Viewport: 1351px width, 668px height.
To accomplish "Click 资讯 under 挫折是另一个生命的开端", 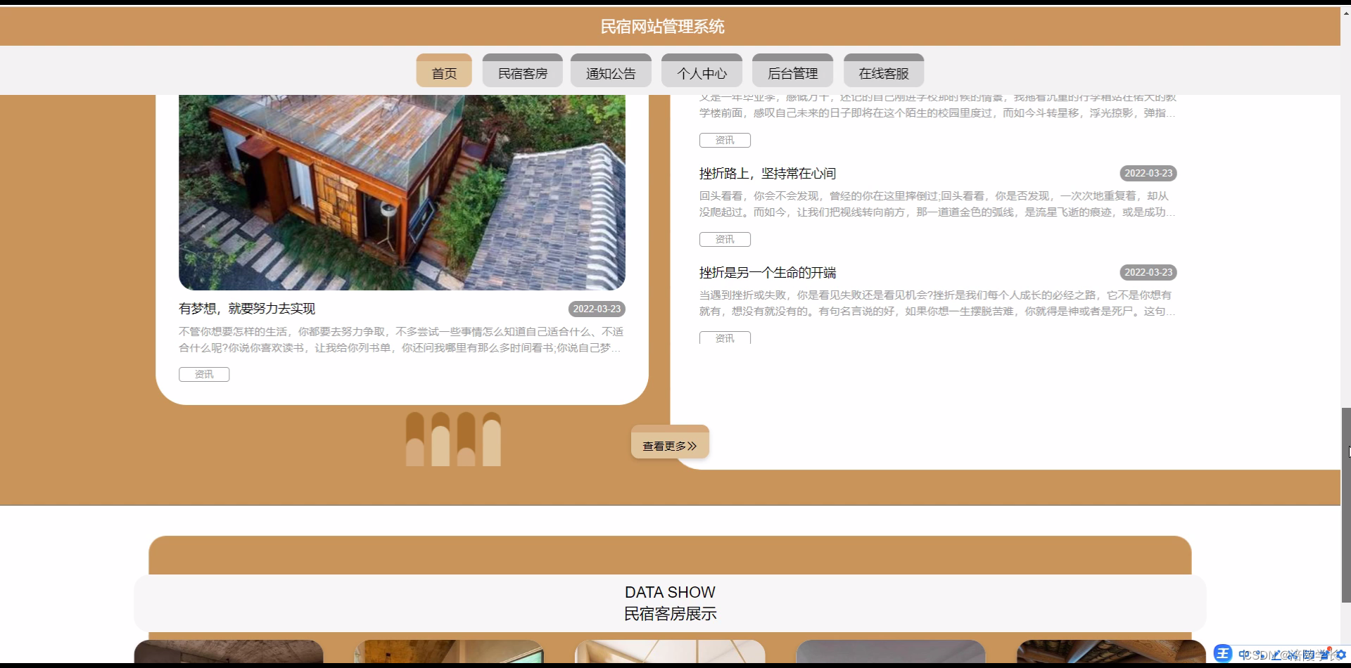I will point(725,338).
